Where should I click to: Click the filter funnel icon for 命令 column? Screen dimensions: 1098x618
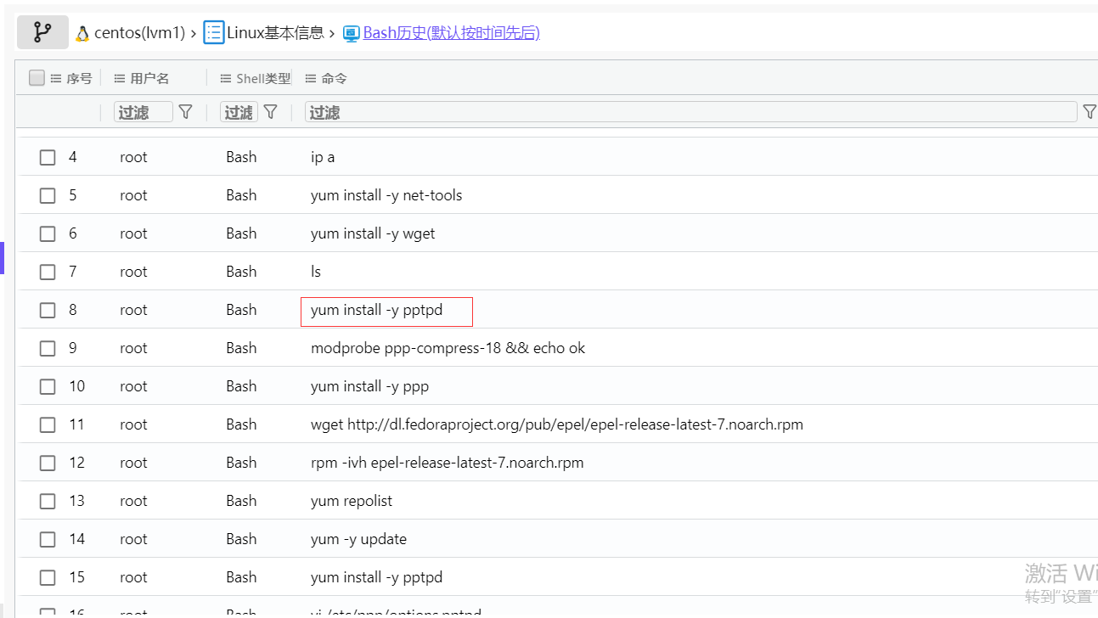(x=1090, y=111)
